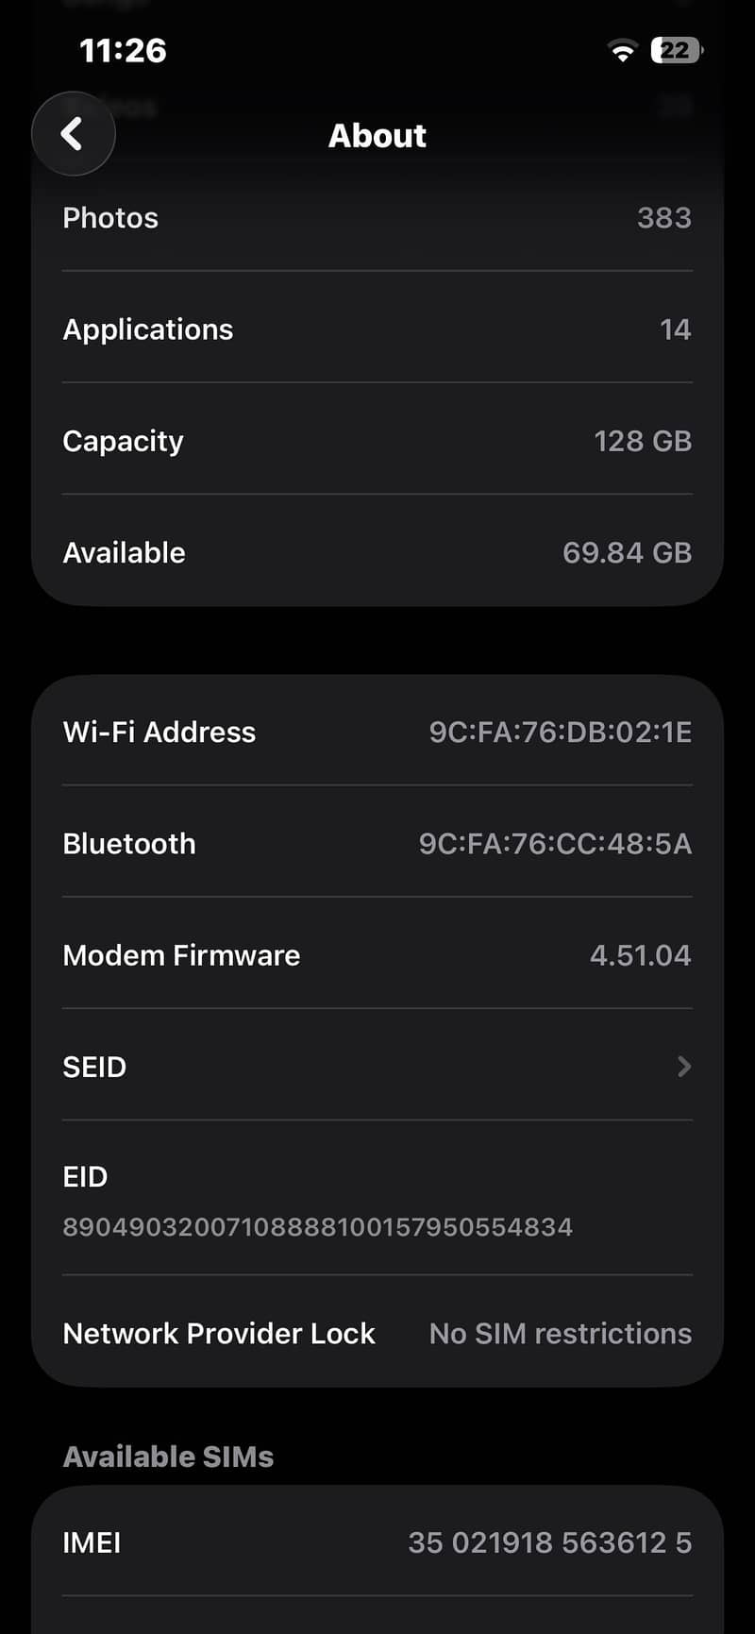The image size is (755, 1634).
Task: Tap the EID number string
Action: coord(318,1227)
